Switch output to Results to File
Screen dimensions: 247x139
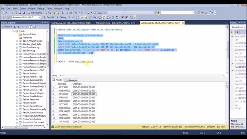click(x=108, y=17)
